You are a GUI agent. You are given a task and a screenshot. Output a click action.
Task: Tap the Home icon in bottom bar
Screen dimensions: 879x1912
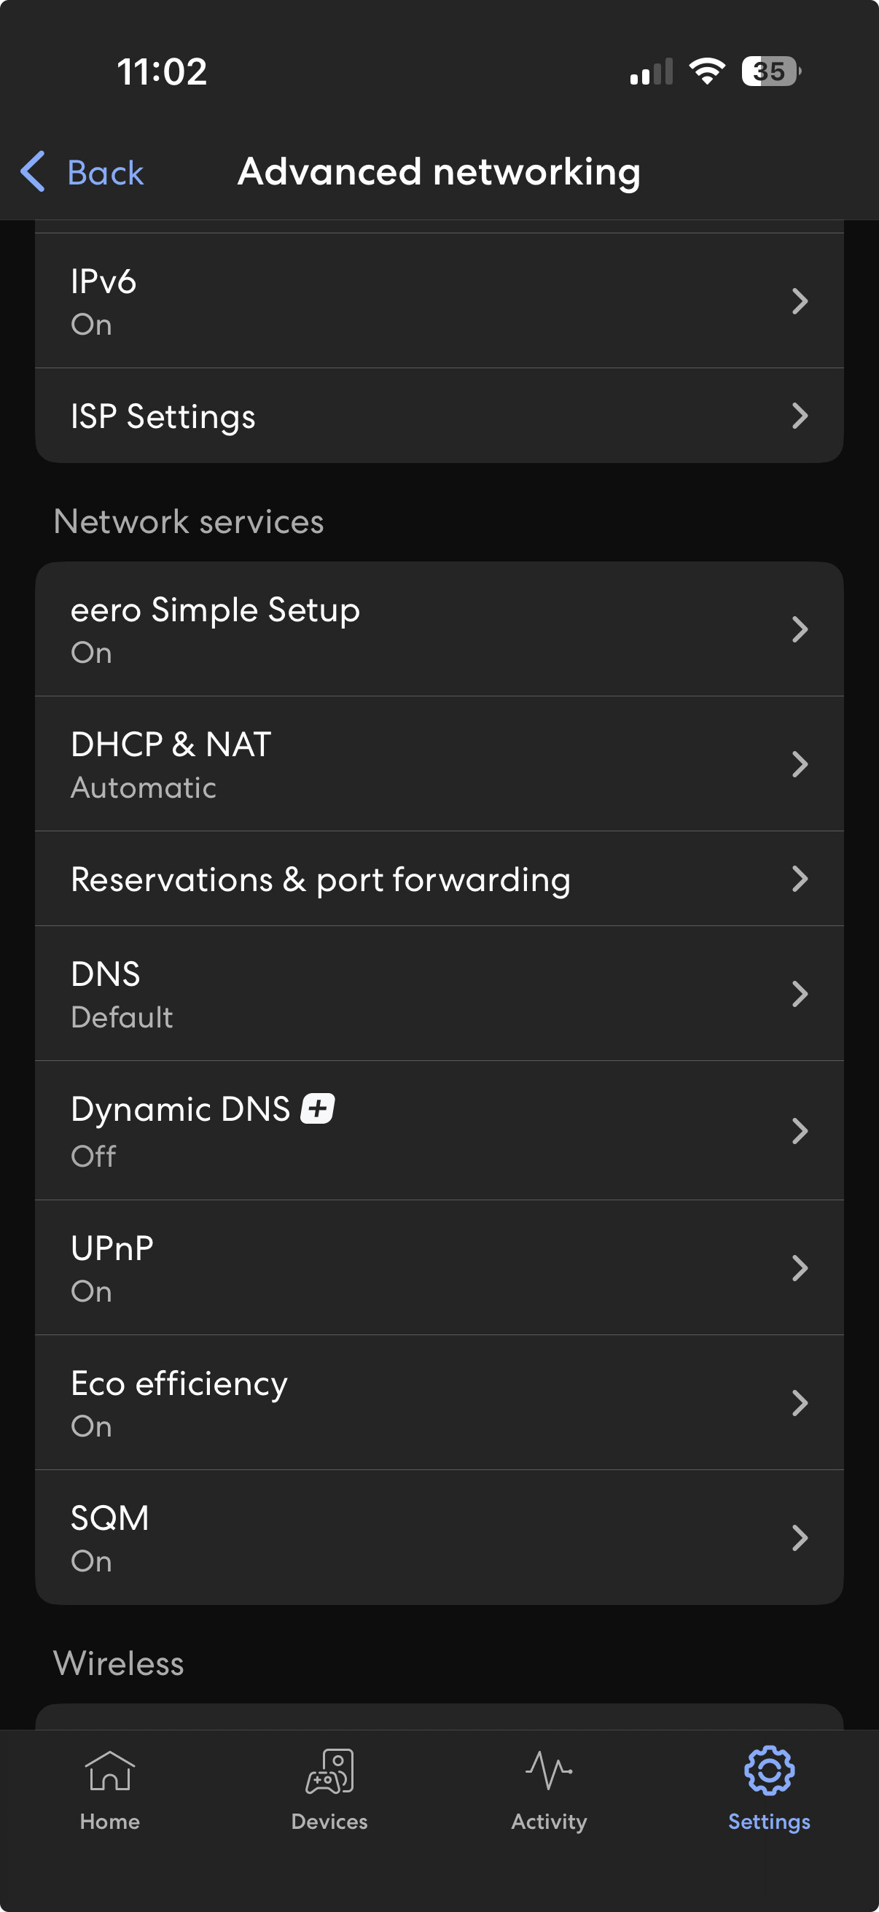[x=110, y=1773]
